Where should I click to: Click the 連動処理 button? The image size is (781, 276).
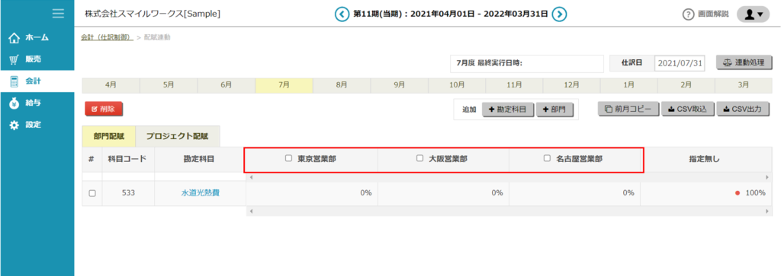(744, 63)
